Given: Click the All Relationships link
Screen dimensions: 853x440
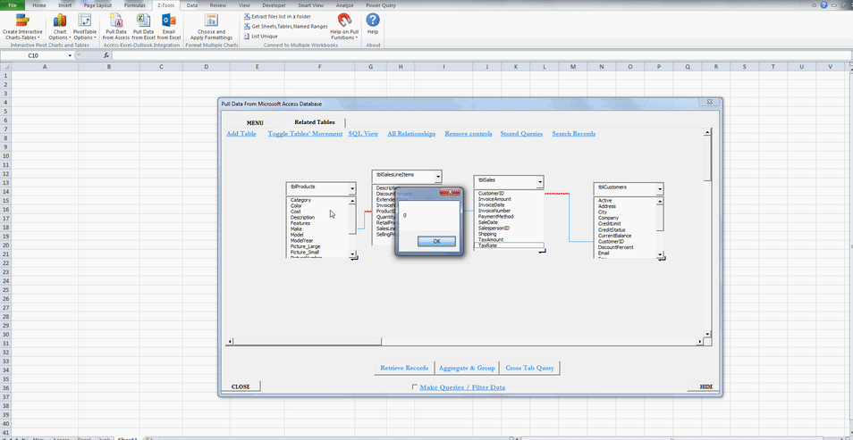Looking at the screenshot, I should [x=411, y=134].
